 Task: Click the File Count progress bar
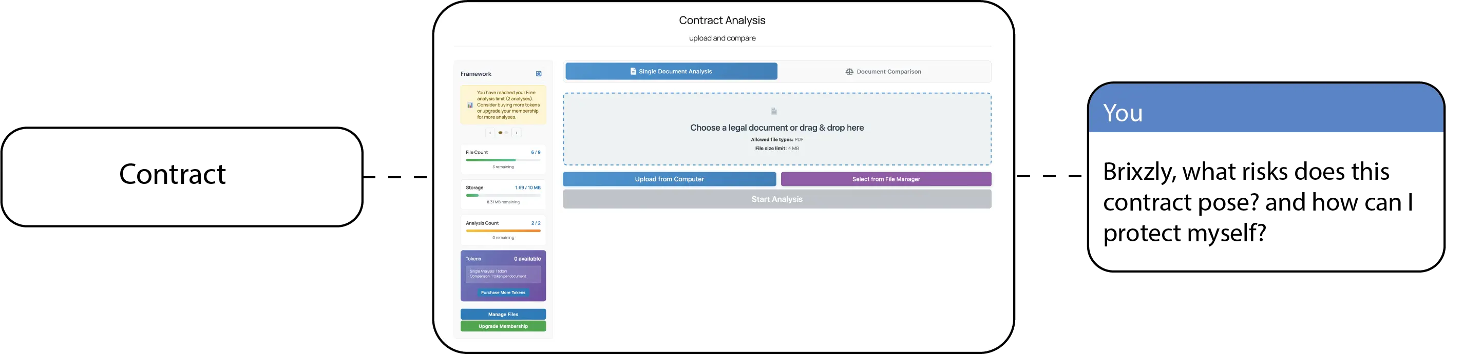coord(503,160)
